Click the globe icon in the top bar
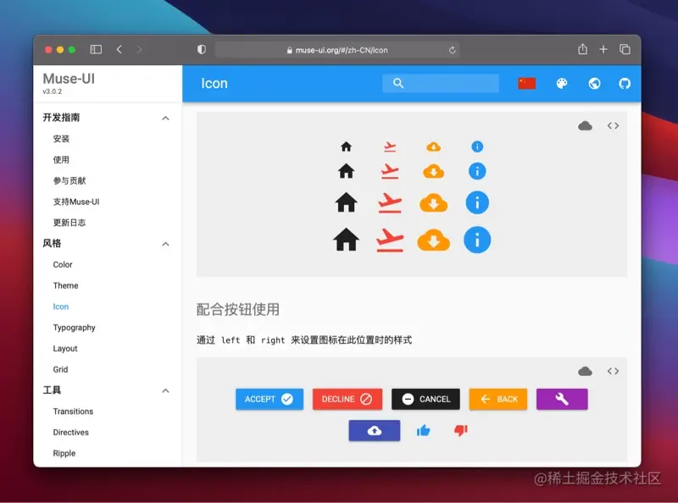The width and height of the screenshot is (678, 503). click(593, 83)
